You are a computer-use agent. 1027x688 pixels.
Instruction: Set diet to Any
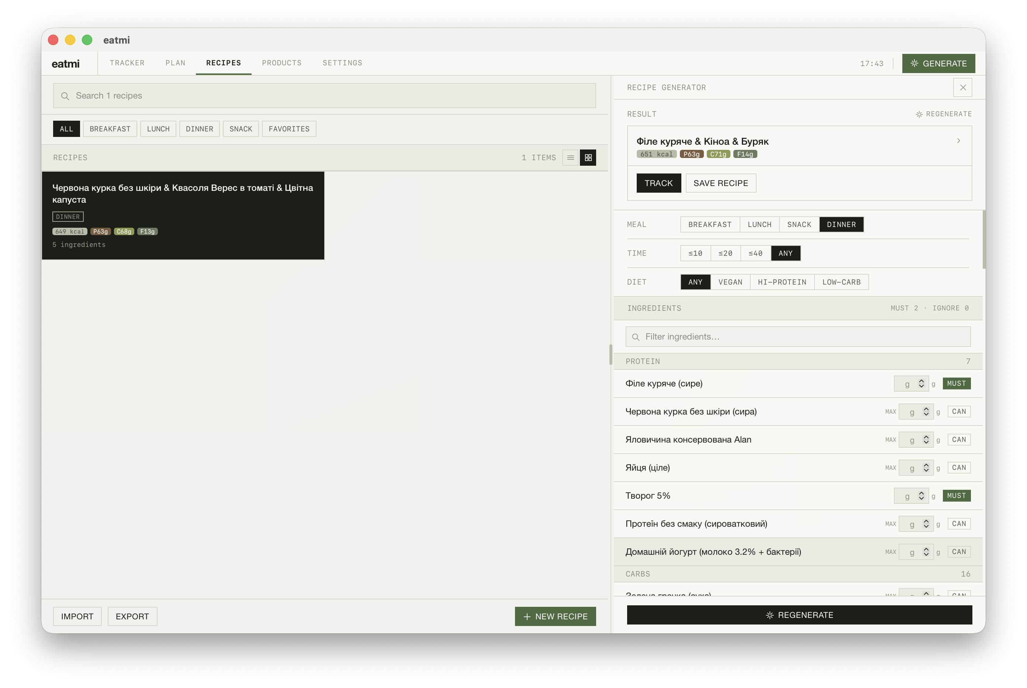coord(695,282)
